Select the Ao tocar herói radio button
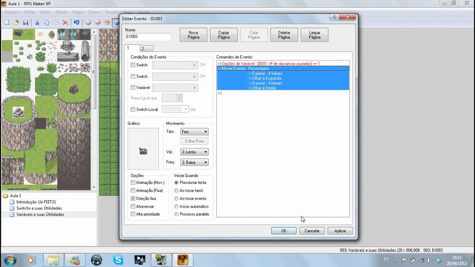The height and width of the screenshot is (267, 475). [x=176, y=190]
